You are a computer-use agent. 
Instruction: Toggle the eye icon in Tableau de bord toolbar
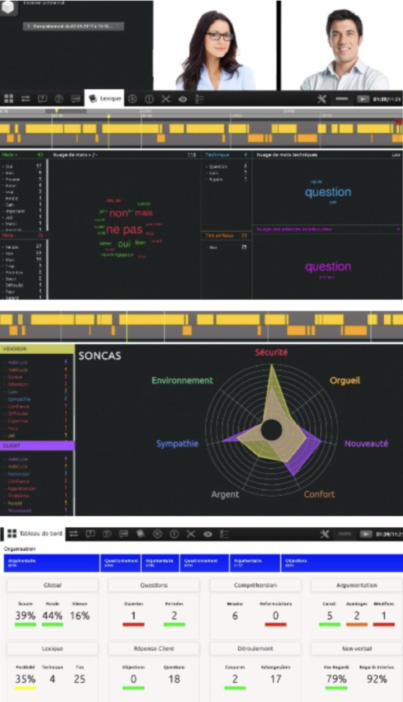[x=207, y=533]
